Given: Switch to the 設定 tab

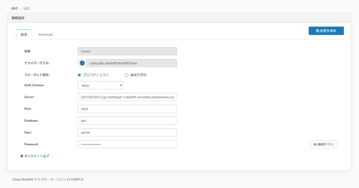Looking at the screenshot, I should (x=24, y=35).
